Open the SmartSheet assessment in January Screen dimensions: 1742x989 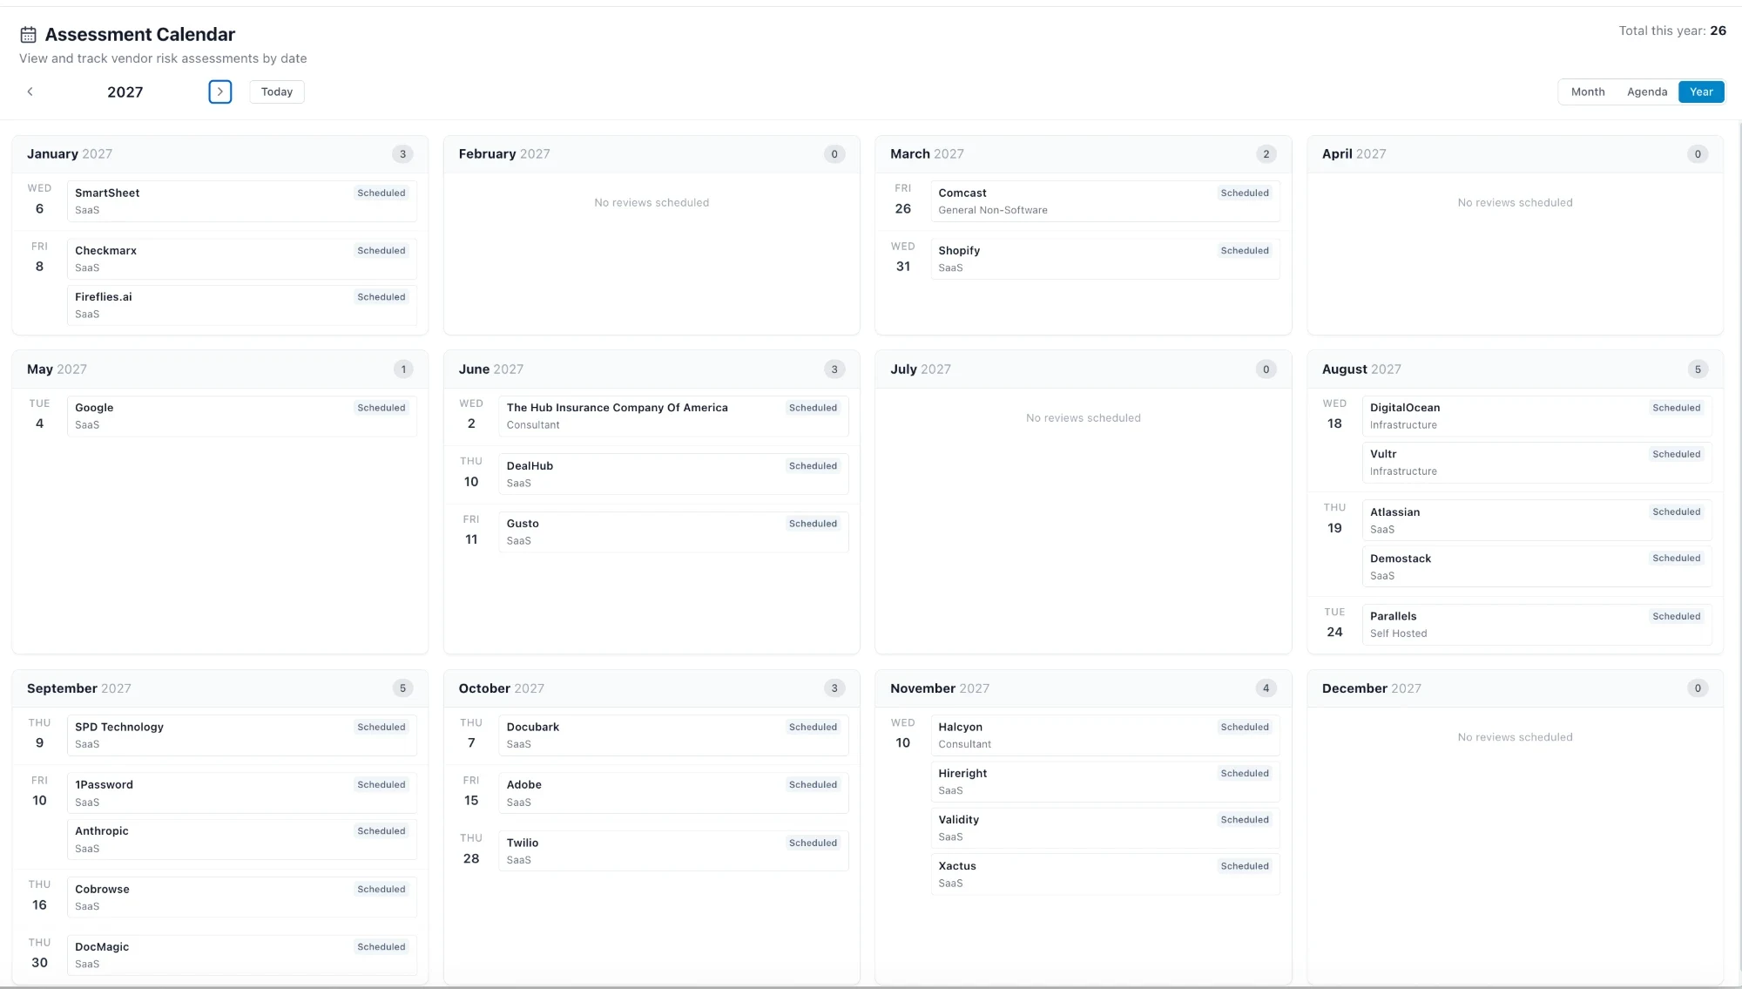241,201
